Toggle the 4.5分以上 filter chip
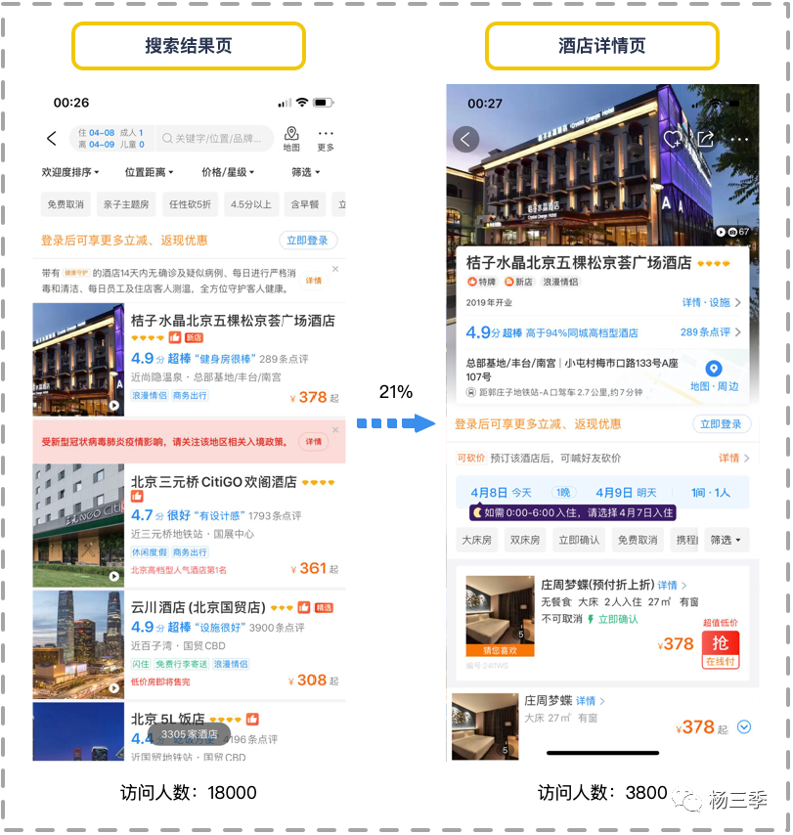Image resolution: width=793 pixels, height=835 pixels. (251, 204)
